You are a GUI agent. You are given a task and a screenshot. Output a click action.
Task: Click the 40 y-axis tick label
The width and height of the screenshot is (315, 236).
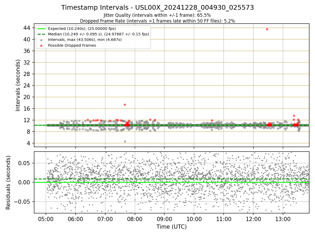coord(27,39)
